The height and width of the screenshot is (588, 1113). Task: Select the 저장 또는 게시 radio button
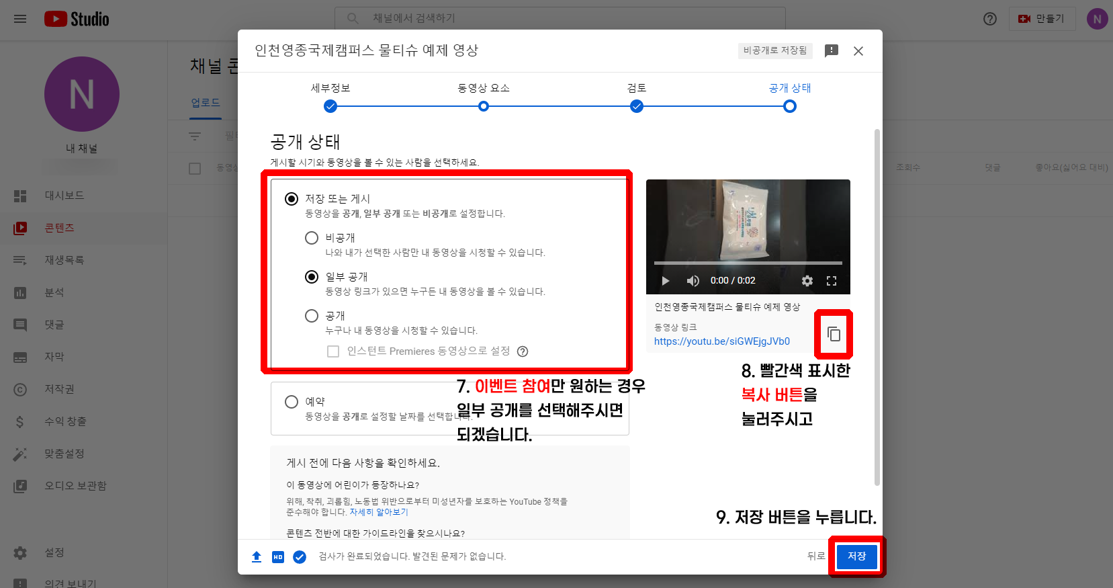[292, 199]
